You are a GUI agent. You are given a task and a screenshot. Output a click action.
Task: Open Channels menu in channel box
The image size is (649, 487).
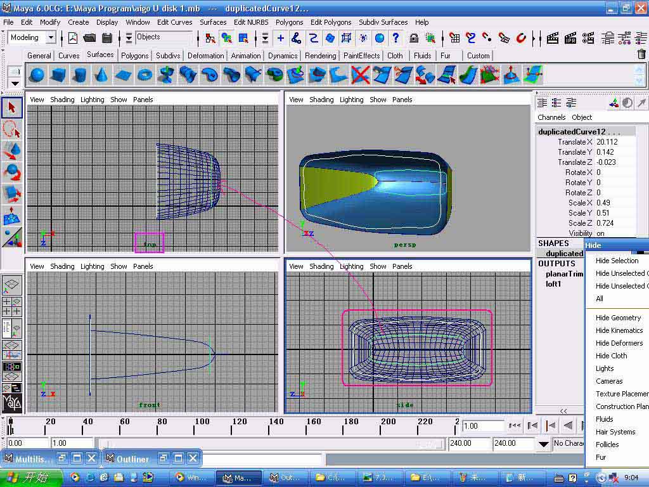551,117
